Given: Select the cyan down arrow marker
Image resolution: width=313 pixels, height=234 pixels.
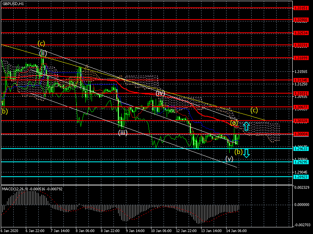Looking at the screenshot, I should [x=246, y=153].
